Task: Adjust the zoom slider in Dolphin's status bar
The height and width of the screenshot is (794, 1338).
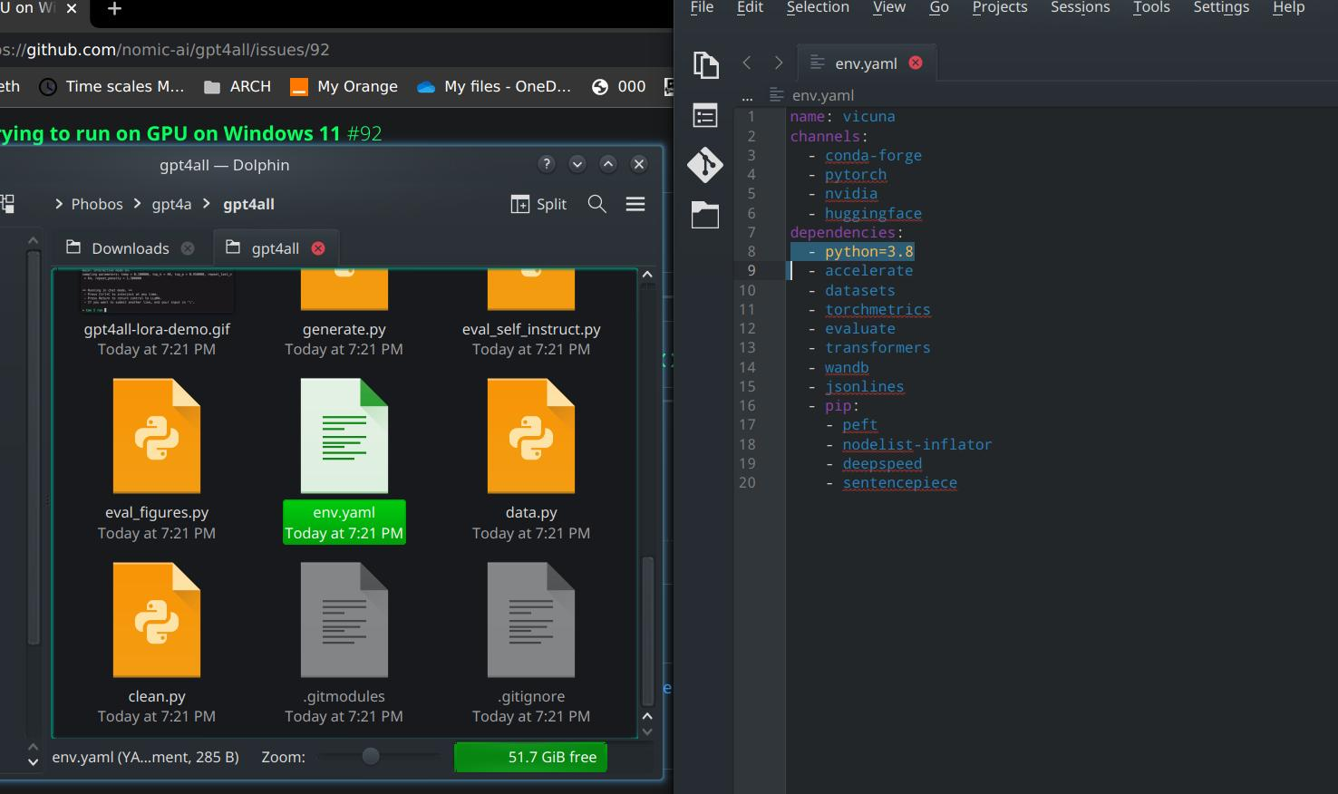Action: coord(372,756)
